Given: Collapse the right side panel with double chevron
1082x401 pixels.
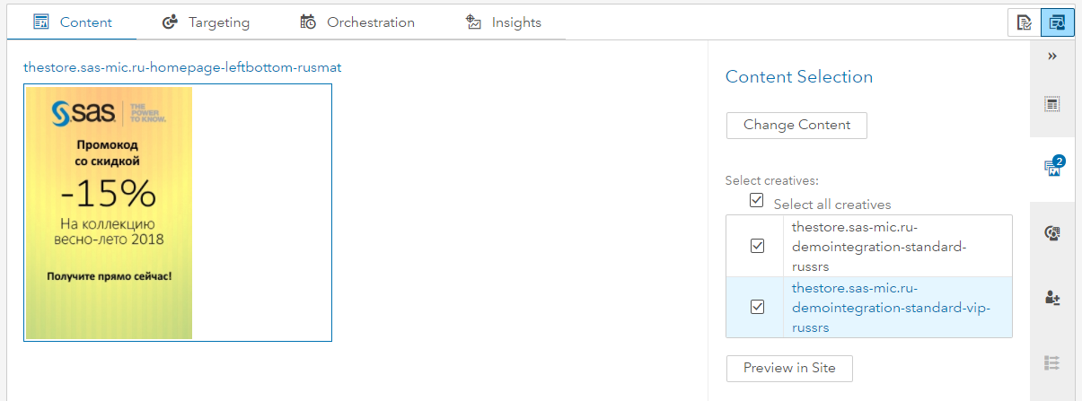Looking at the screenshot, I should coord(1052,56).
